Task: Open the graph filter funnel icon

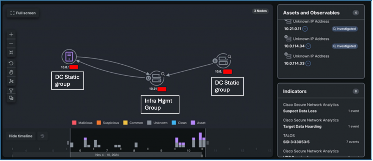Action: tap(11, 90)
